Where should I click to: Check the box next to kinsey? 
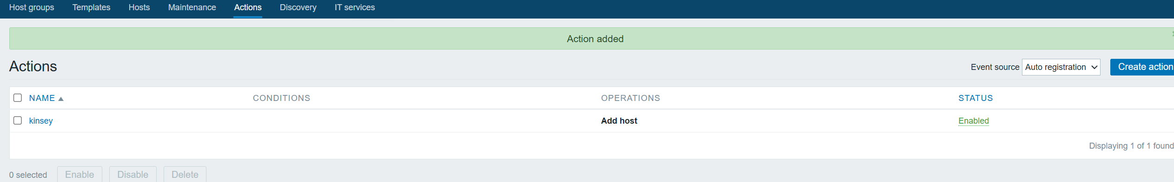coord(18,120)
